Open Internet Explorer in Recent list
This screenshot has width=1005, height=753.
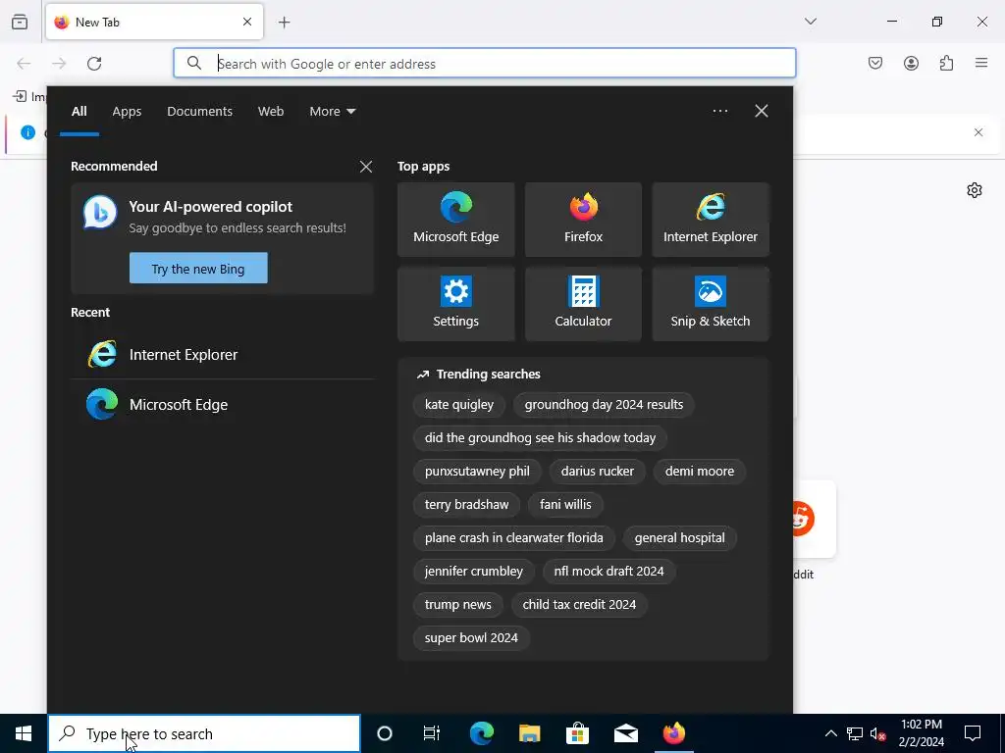tap(223, 354)
